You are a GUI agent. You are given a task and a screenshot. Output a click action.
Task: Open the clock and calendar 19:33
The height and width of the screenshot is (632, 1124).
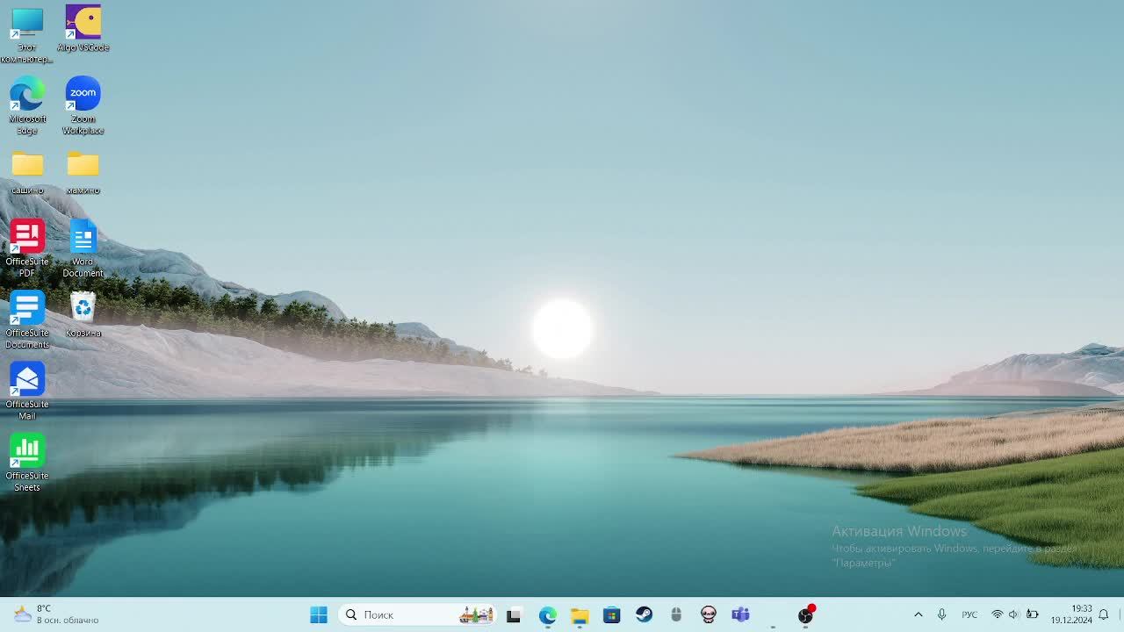click(1071, 614)
